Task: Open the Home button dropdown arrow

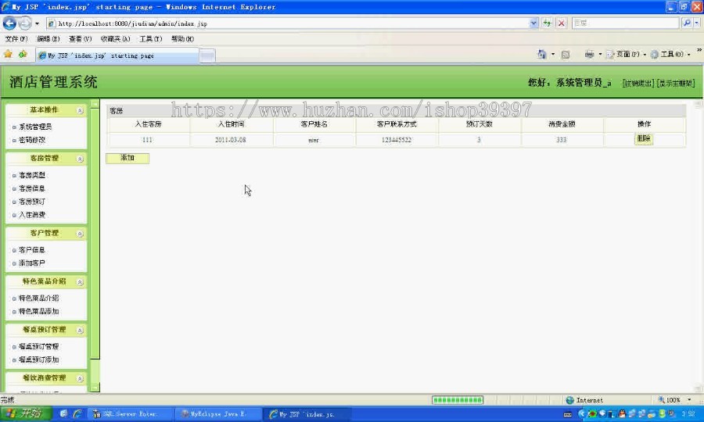Action: tap(553, 54)
